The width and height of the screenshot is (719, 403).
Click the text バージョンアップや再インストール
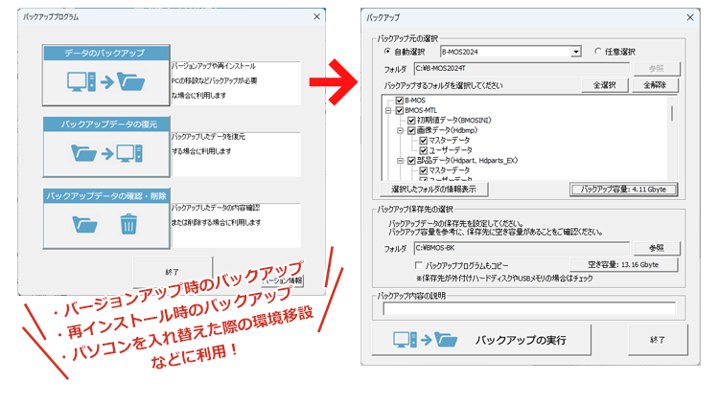click(214, 66)
